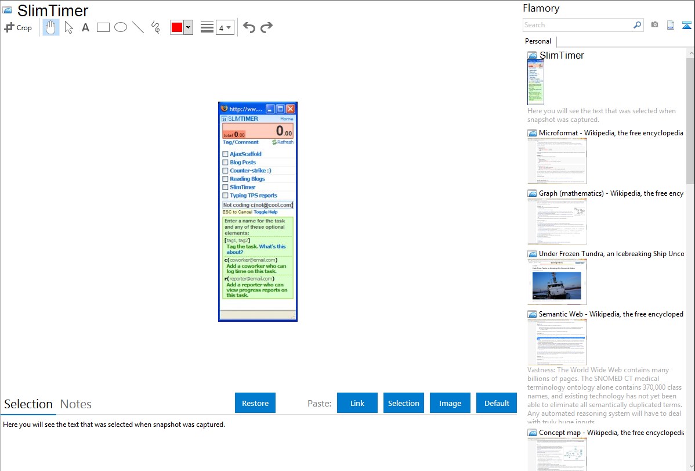Activate the hand pan tool
Screen dimensions: 695x471
pyautogui.click(x=50, y=27)
